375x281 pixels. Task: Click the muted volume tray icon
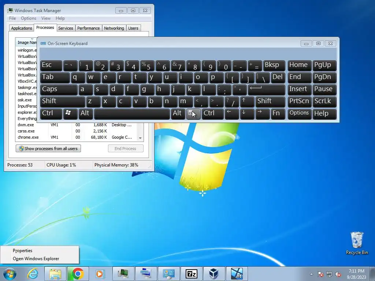coord(338,274)
